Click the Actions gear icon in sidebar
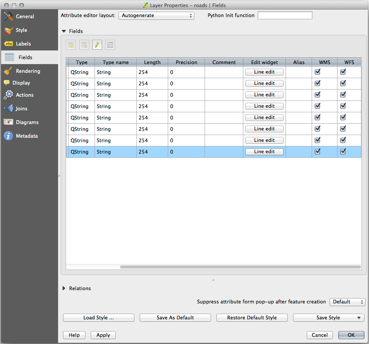The width and height of the screenshot is (369, 344). pos(8,95)
